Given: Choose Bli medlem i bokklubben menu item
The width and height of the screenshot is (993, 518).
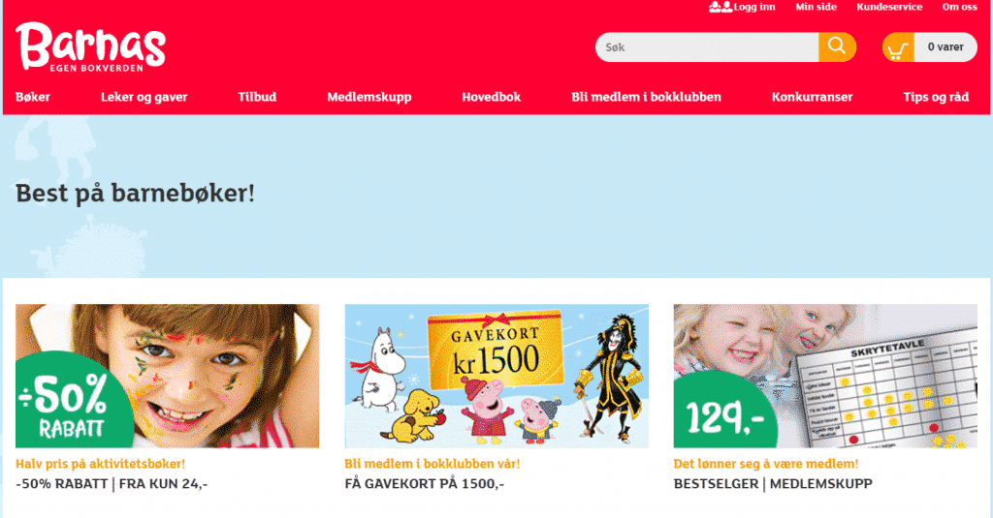Looking at the screenshot, I should (x=646, y=97).
